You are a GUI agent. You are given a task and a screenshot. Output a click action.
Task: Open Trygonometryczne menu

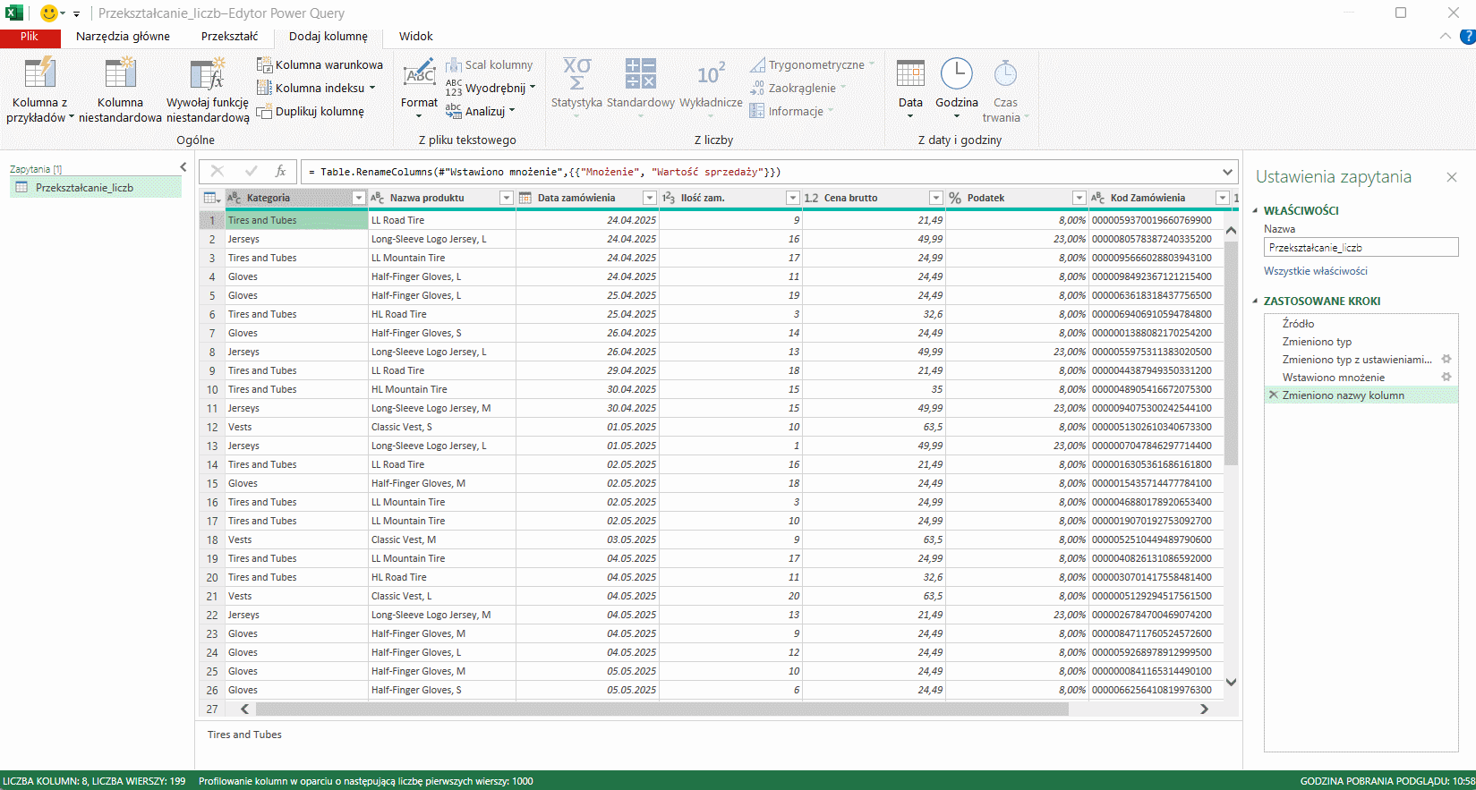812,64
